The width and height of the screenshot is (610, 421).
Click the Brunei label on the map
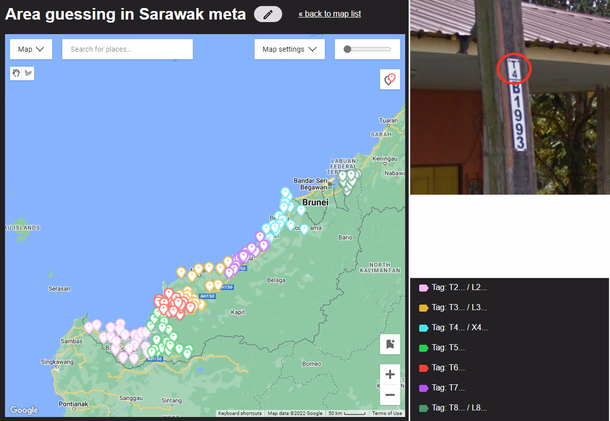315,203
